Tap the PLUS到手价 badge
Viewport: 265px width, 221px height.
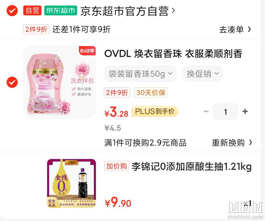(155, 111)
